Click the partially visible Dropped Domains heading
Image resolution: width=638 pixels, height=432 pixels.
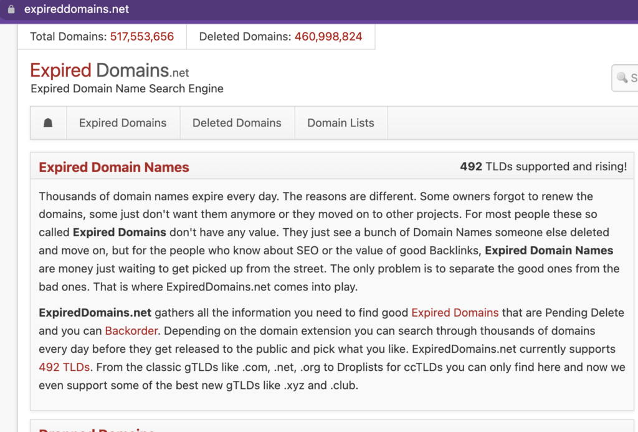point(97,429)
